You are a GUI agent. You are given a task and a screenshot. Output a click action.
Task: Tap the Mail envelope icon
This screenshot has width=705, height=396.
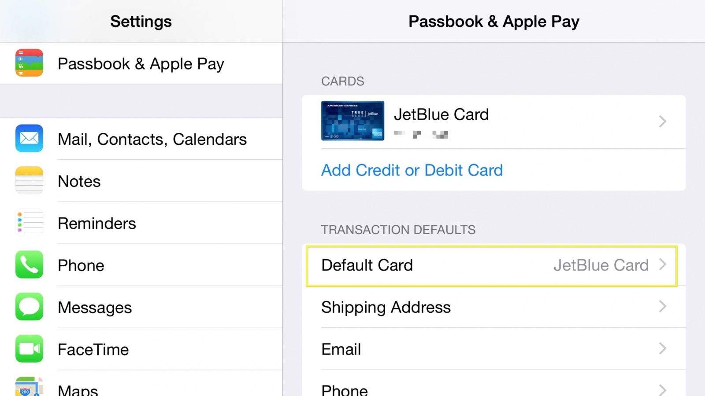coord(29,139)
